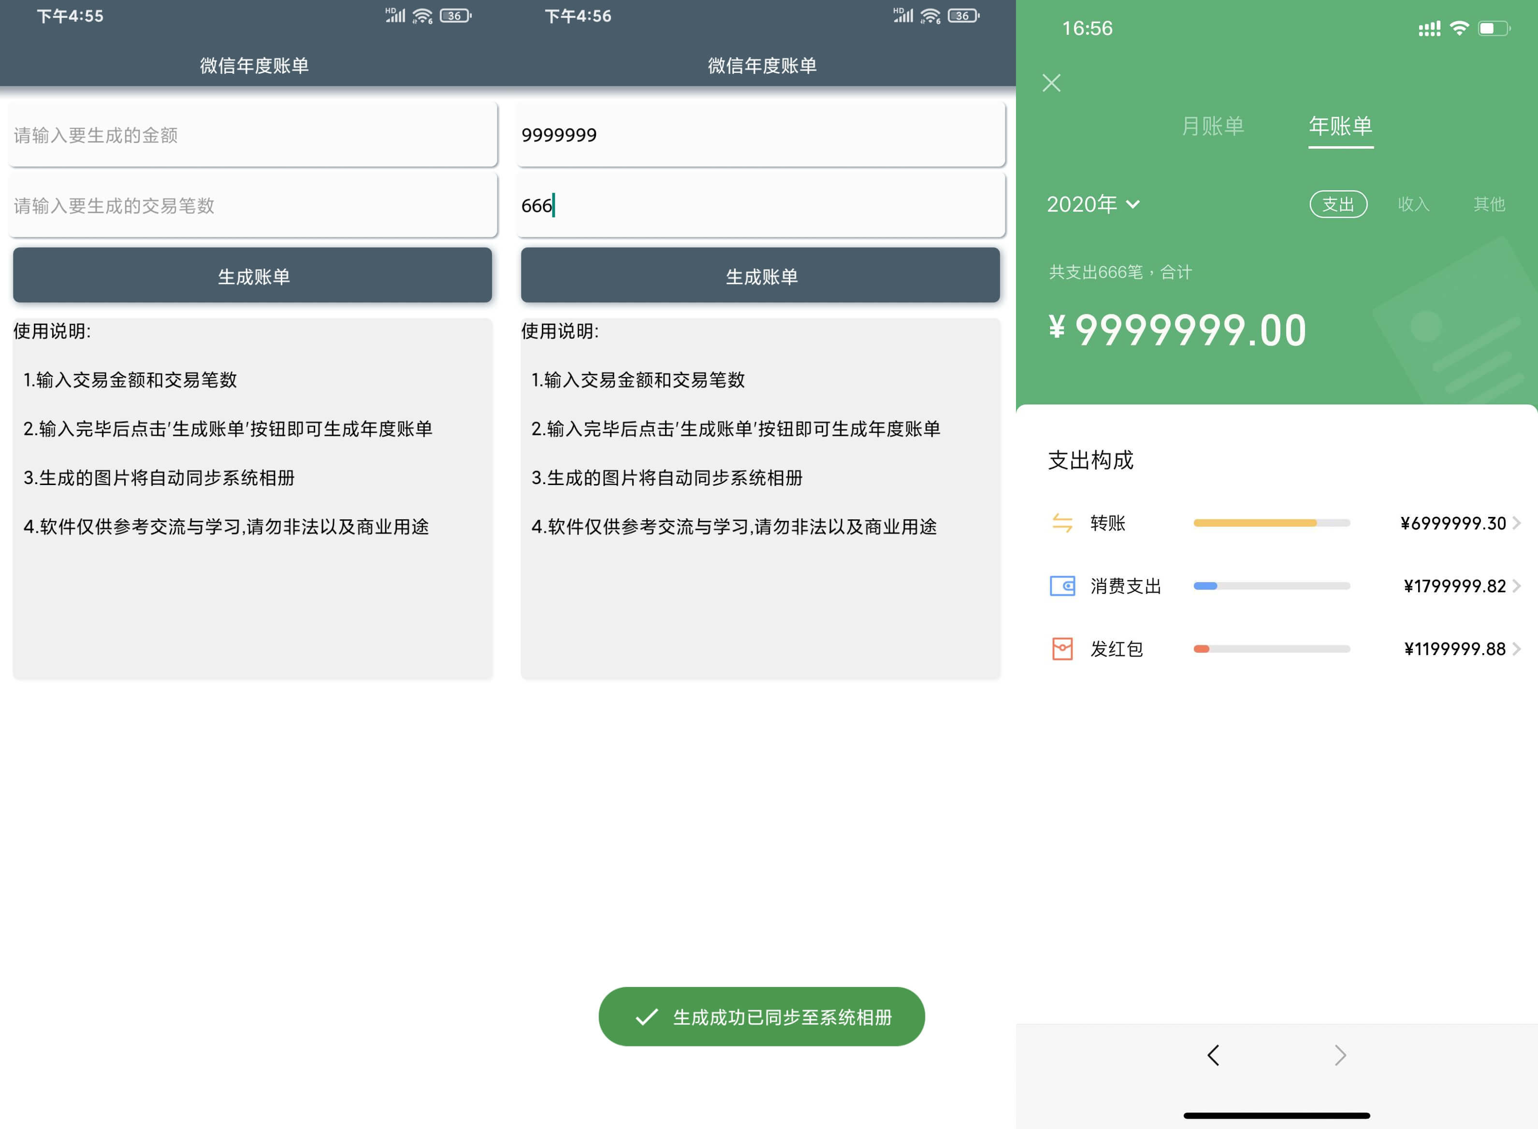Tap the WiFi icon in green status bar
Screen dimensions: 1538x1129
[1459, 29]
